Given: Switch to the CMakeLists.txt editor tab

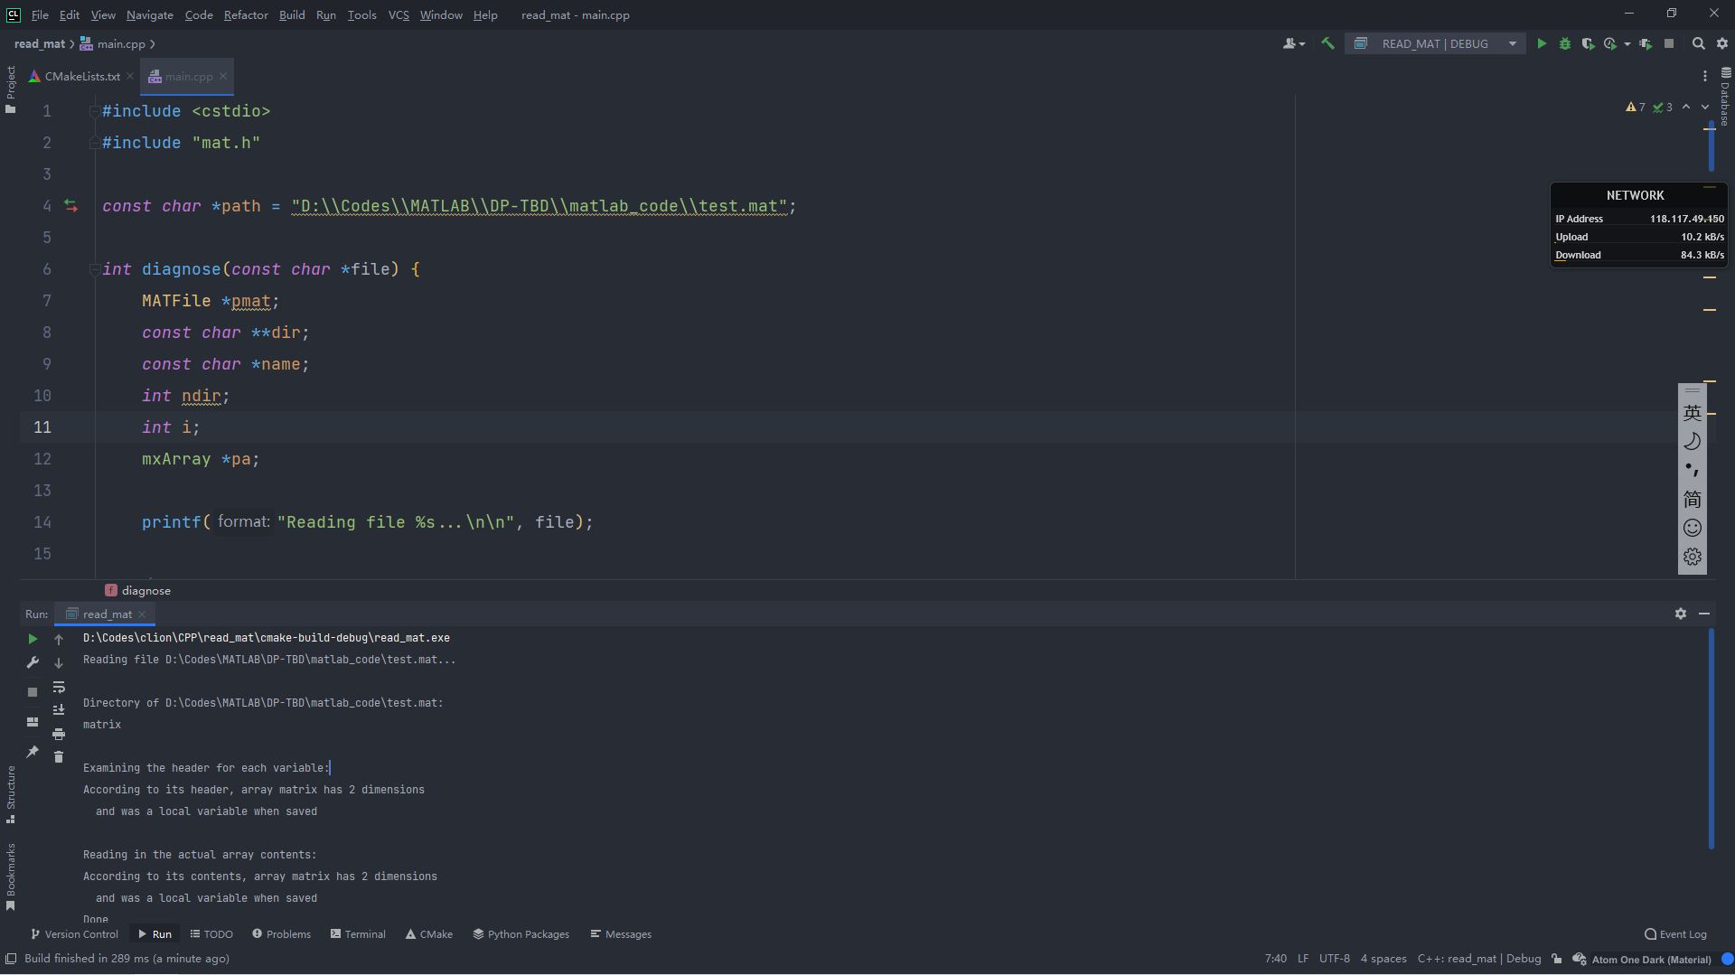Looking at the screenshot, I should point(81,77).
